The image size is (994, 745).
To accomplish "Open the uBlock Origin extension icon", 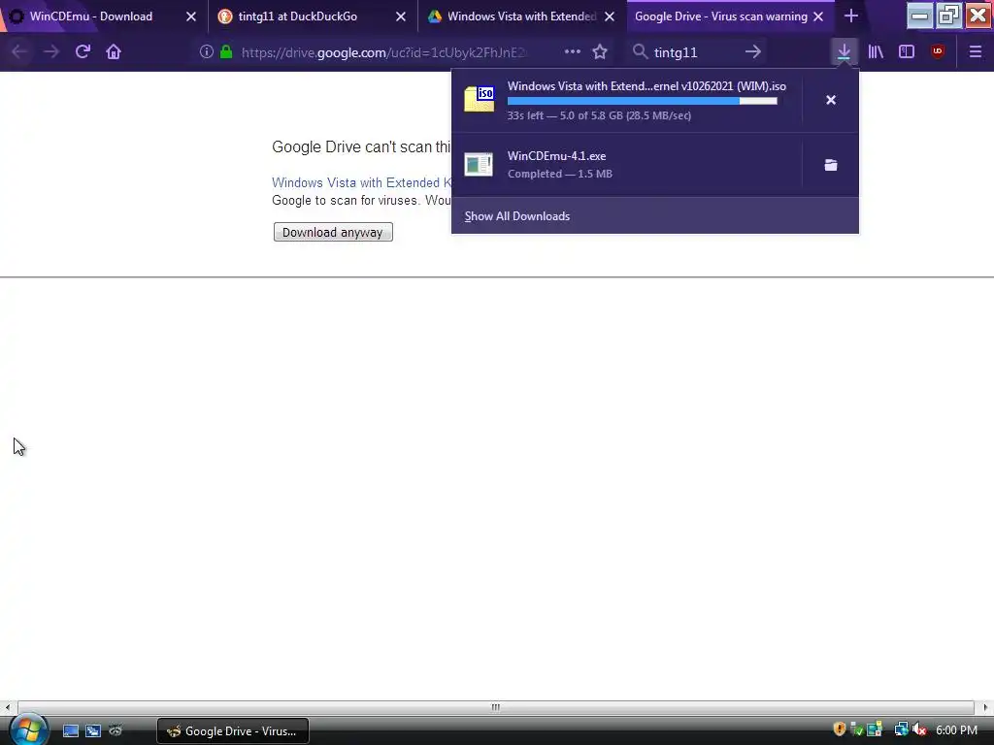I will (938, 52).
